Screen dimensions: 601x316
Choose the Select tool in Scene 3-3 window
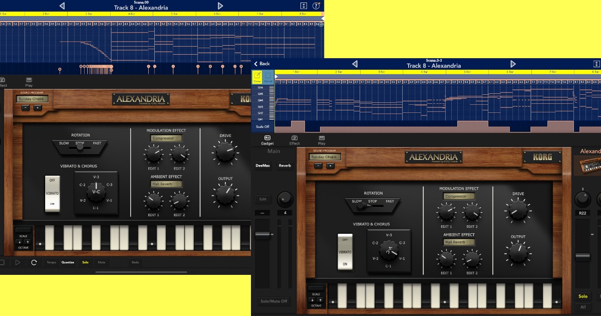click(x=268, y=77)
